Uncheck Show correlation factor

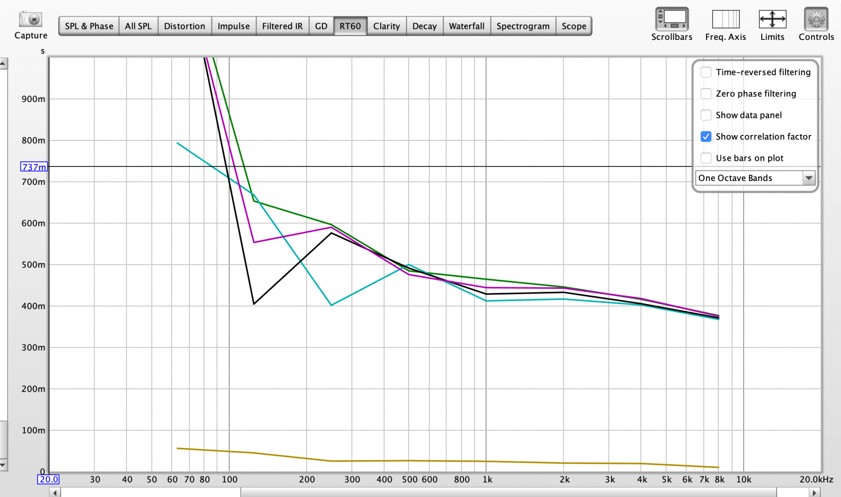706,137
